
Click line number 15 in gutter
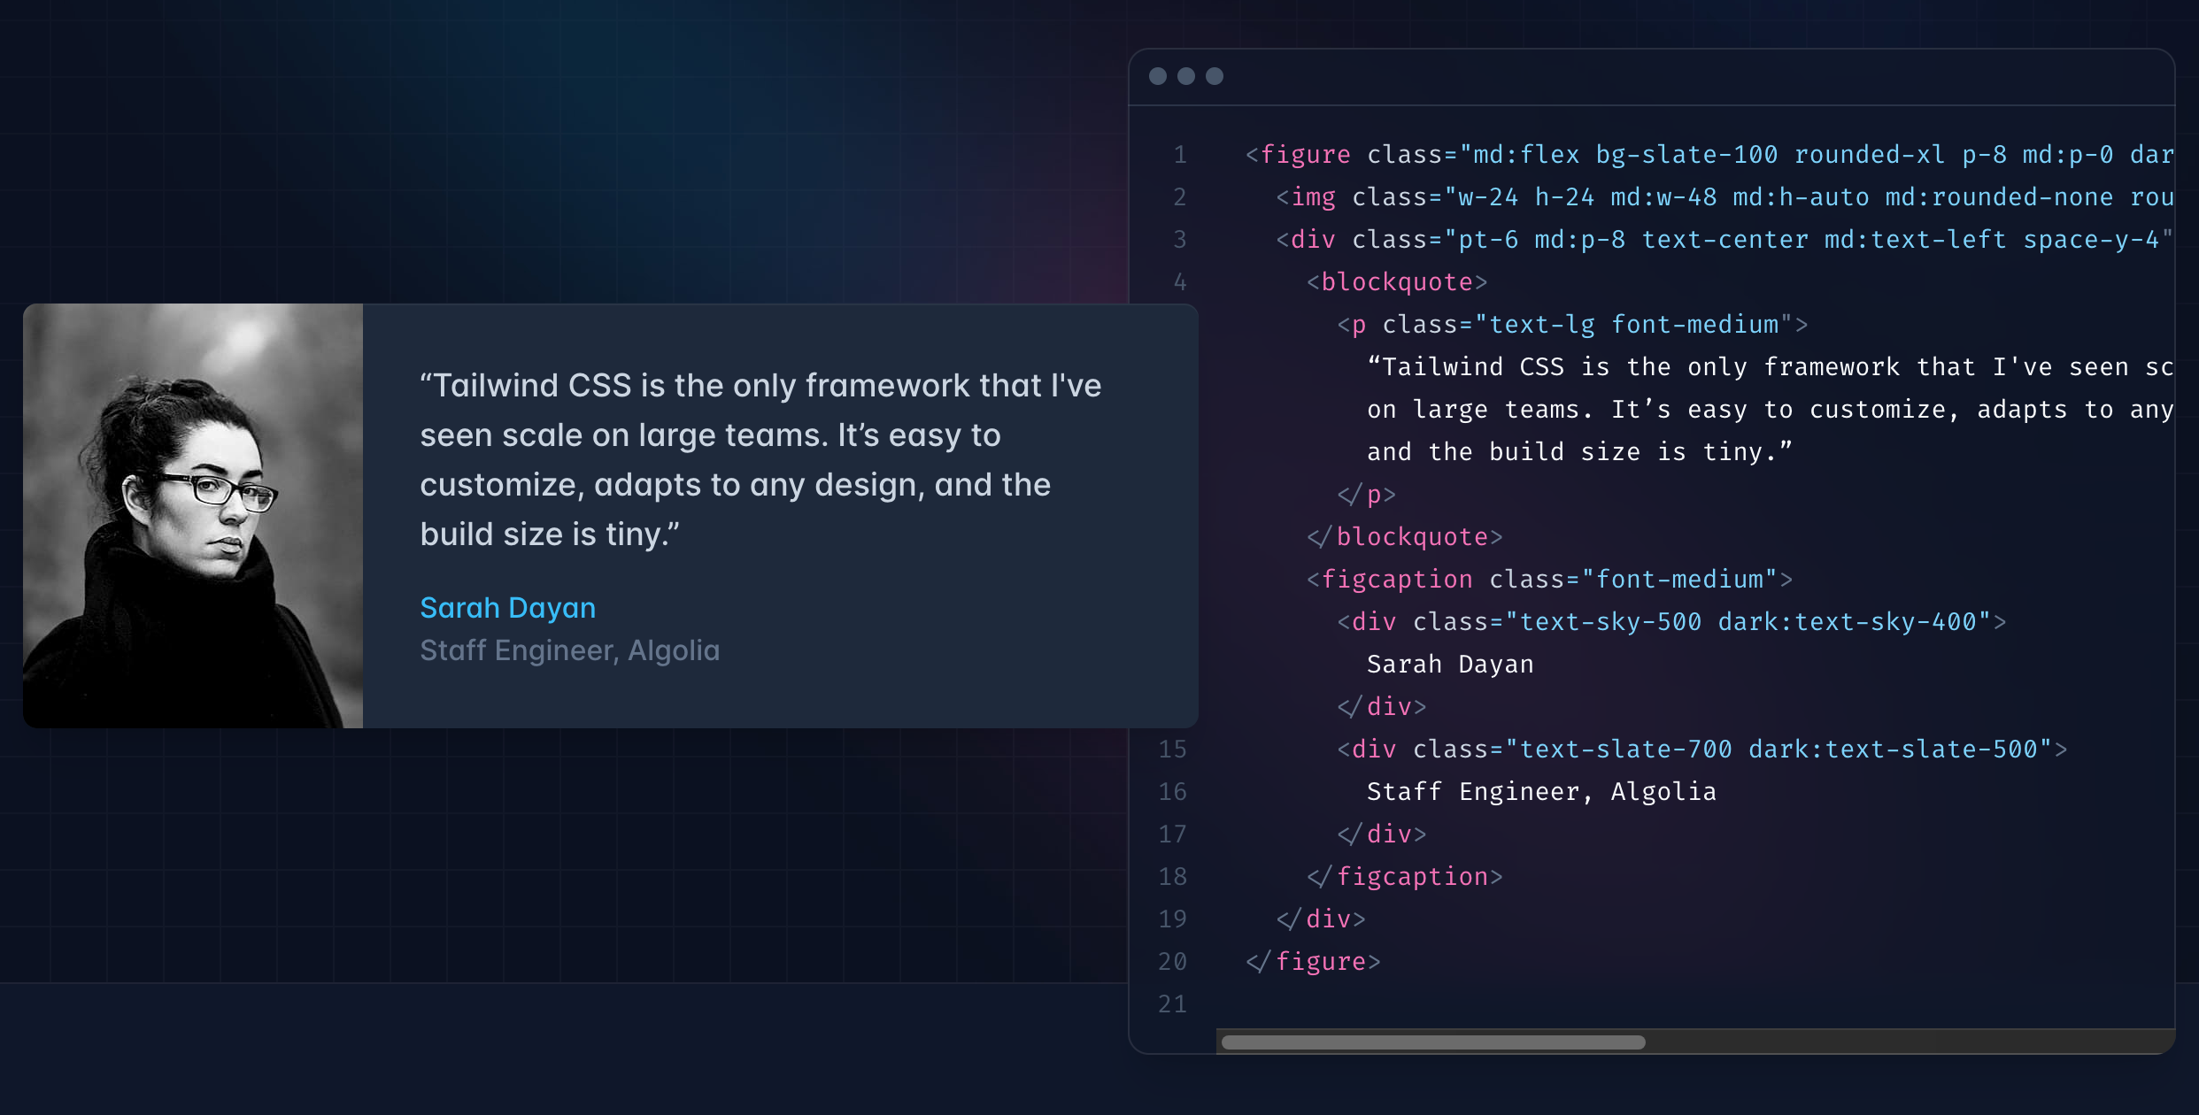(x=1172, y=750)
